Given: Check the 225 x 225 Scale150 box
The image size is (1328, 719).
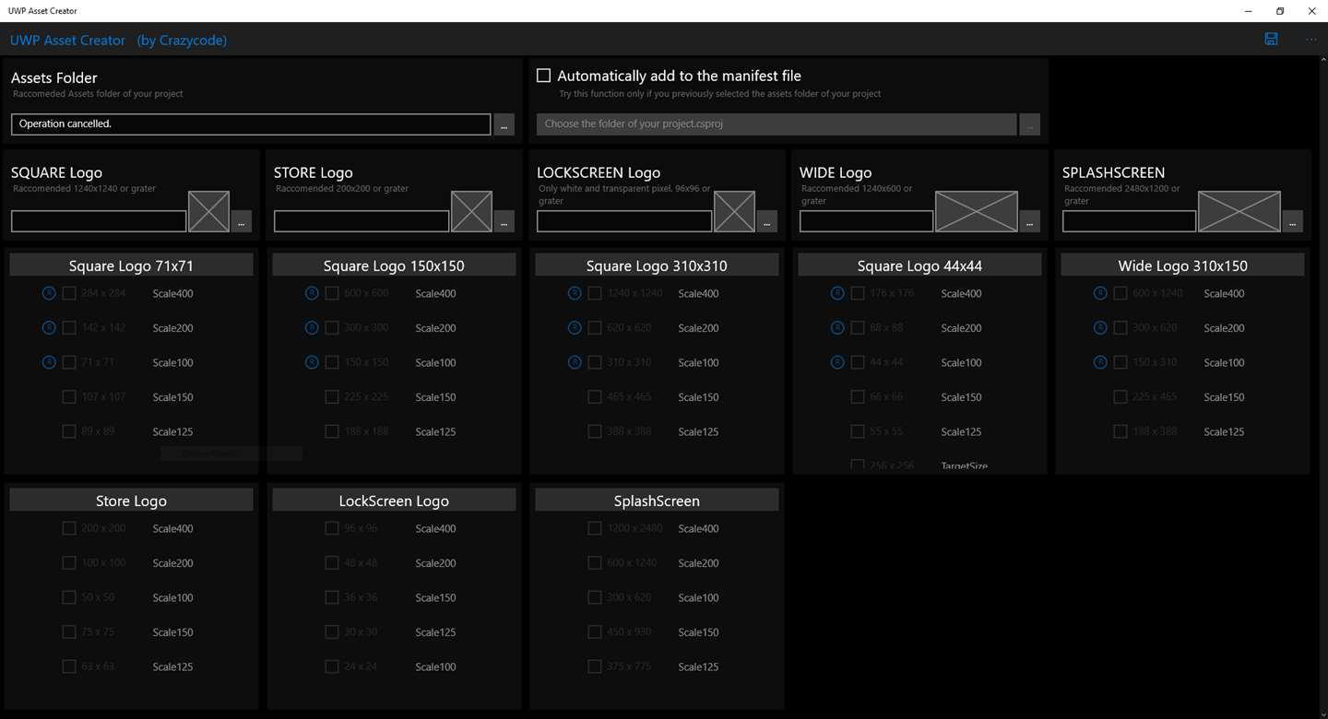Looking at the screenshot, I should pyautogui.click(x=332, y=396).
